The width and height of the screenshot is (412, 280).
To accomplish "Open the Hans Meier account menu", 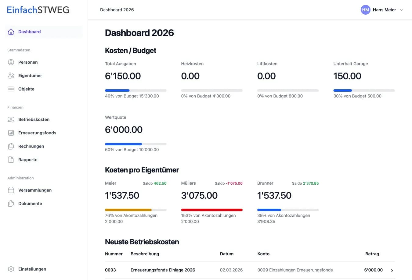I will tap(384, 10).
